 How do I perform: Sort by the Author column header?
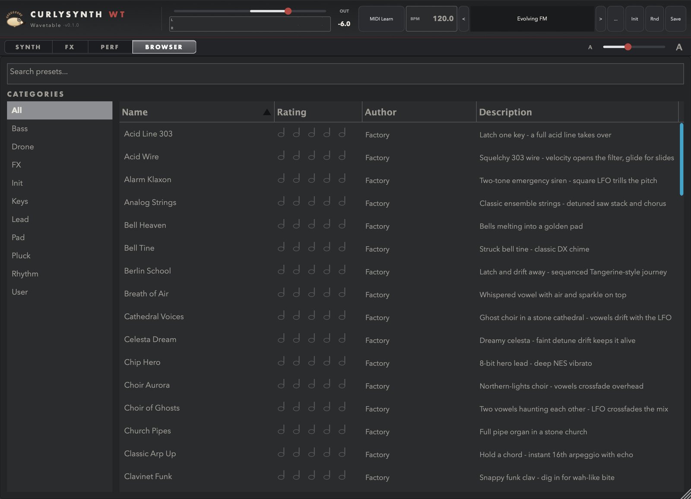coord(419,112)
